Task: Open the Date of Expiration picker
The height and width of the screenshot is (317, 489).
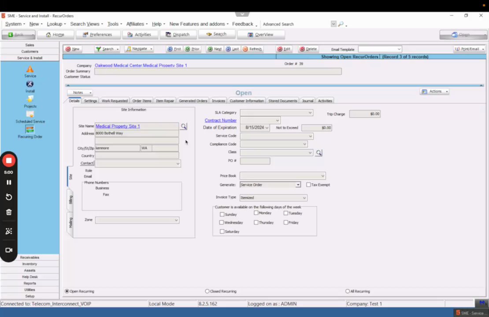Action: 267,128
